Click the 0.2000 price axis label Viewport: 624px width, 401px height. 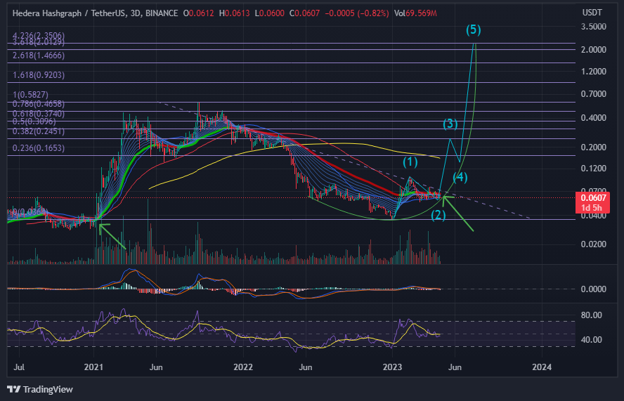coord(593,147)
